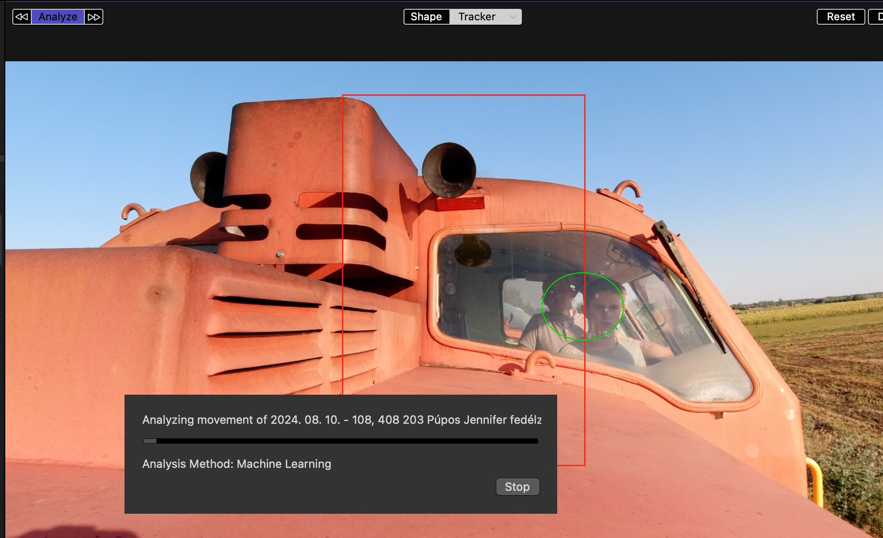Stop the movement analysis
Image resolution: width=883 pixels, height=538 pixels.
point(517,487)
